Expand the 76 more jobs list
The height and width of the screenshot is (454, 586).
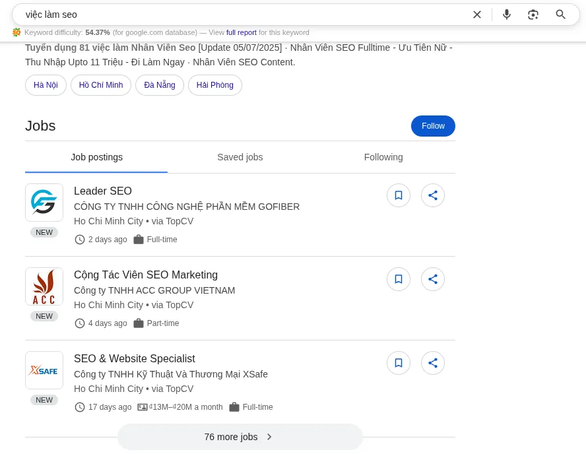point(240,437)
